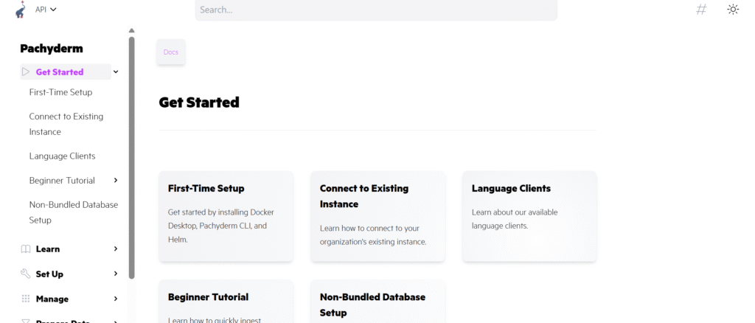
Task: Collapse the Get Started section chevron
Action: click(x=116, y=72)
